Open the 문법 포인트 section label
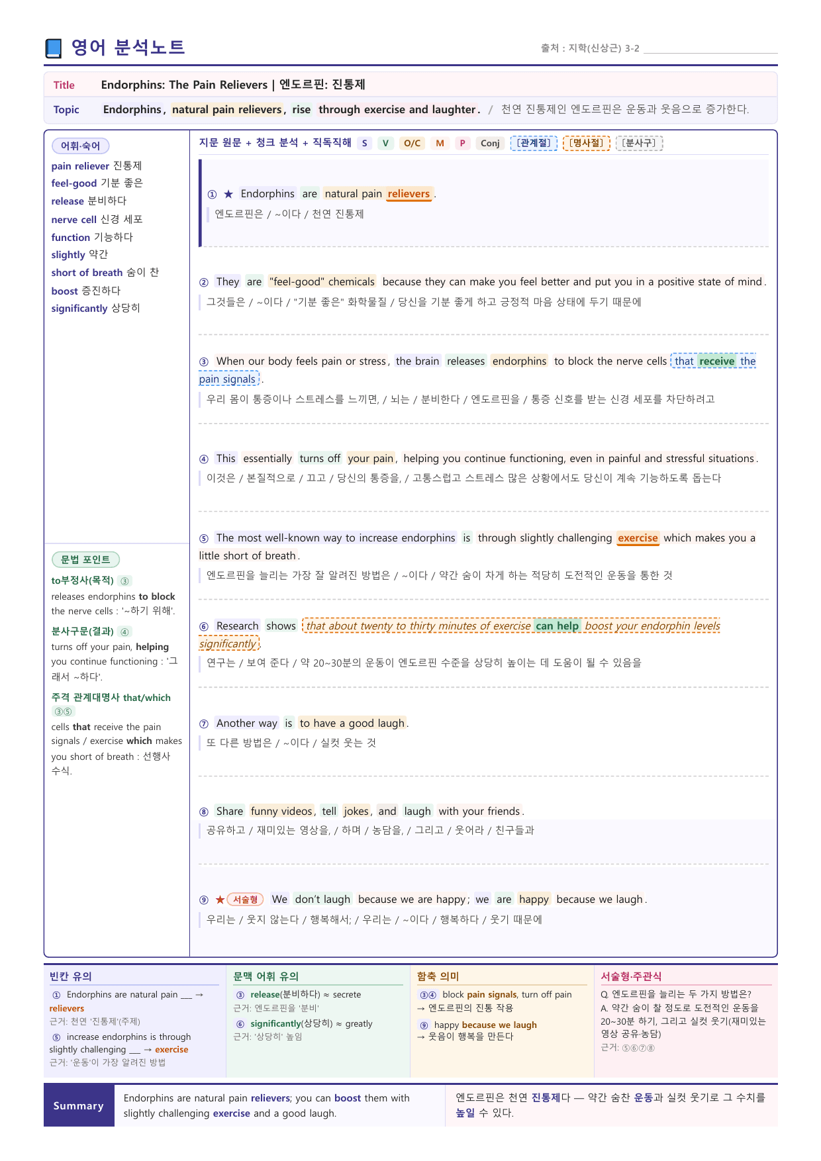 pyautogui.click(x=85, y=559)
